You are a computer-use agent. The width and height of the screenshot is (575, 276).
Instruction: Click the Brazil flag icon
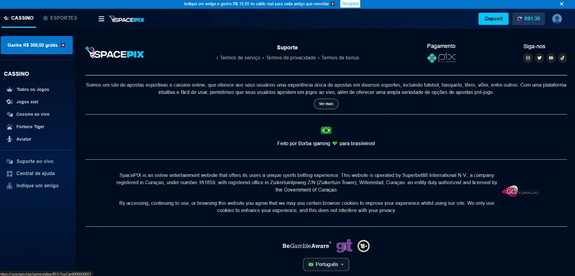[326, 130]
